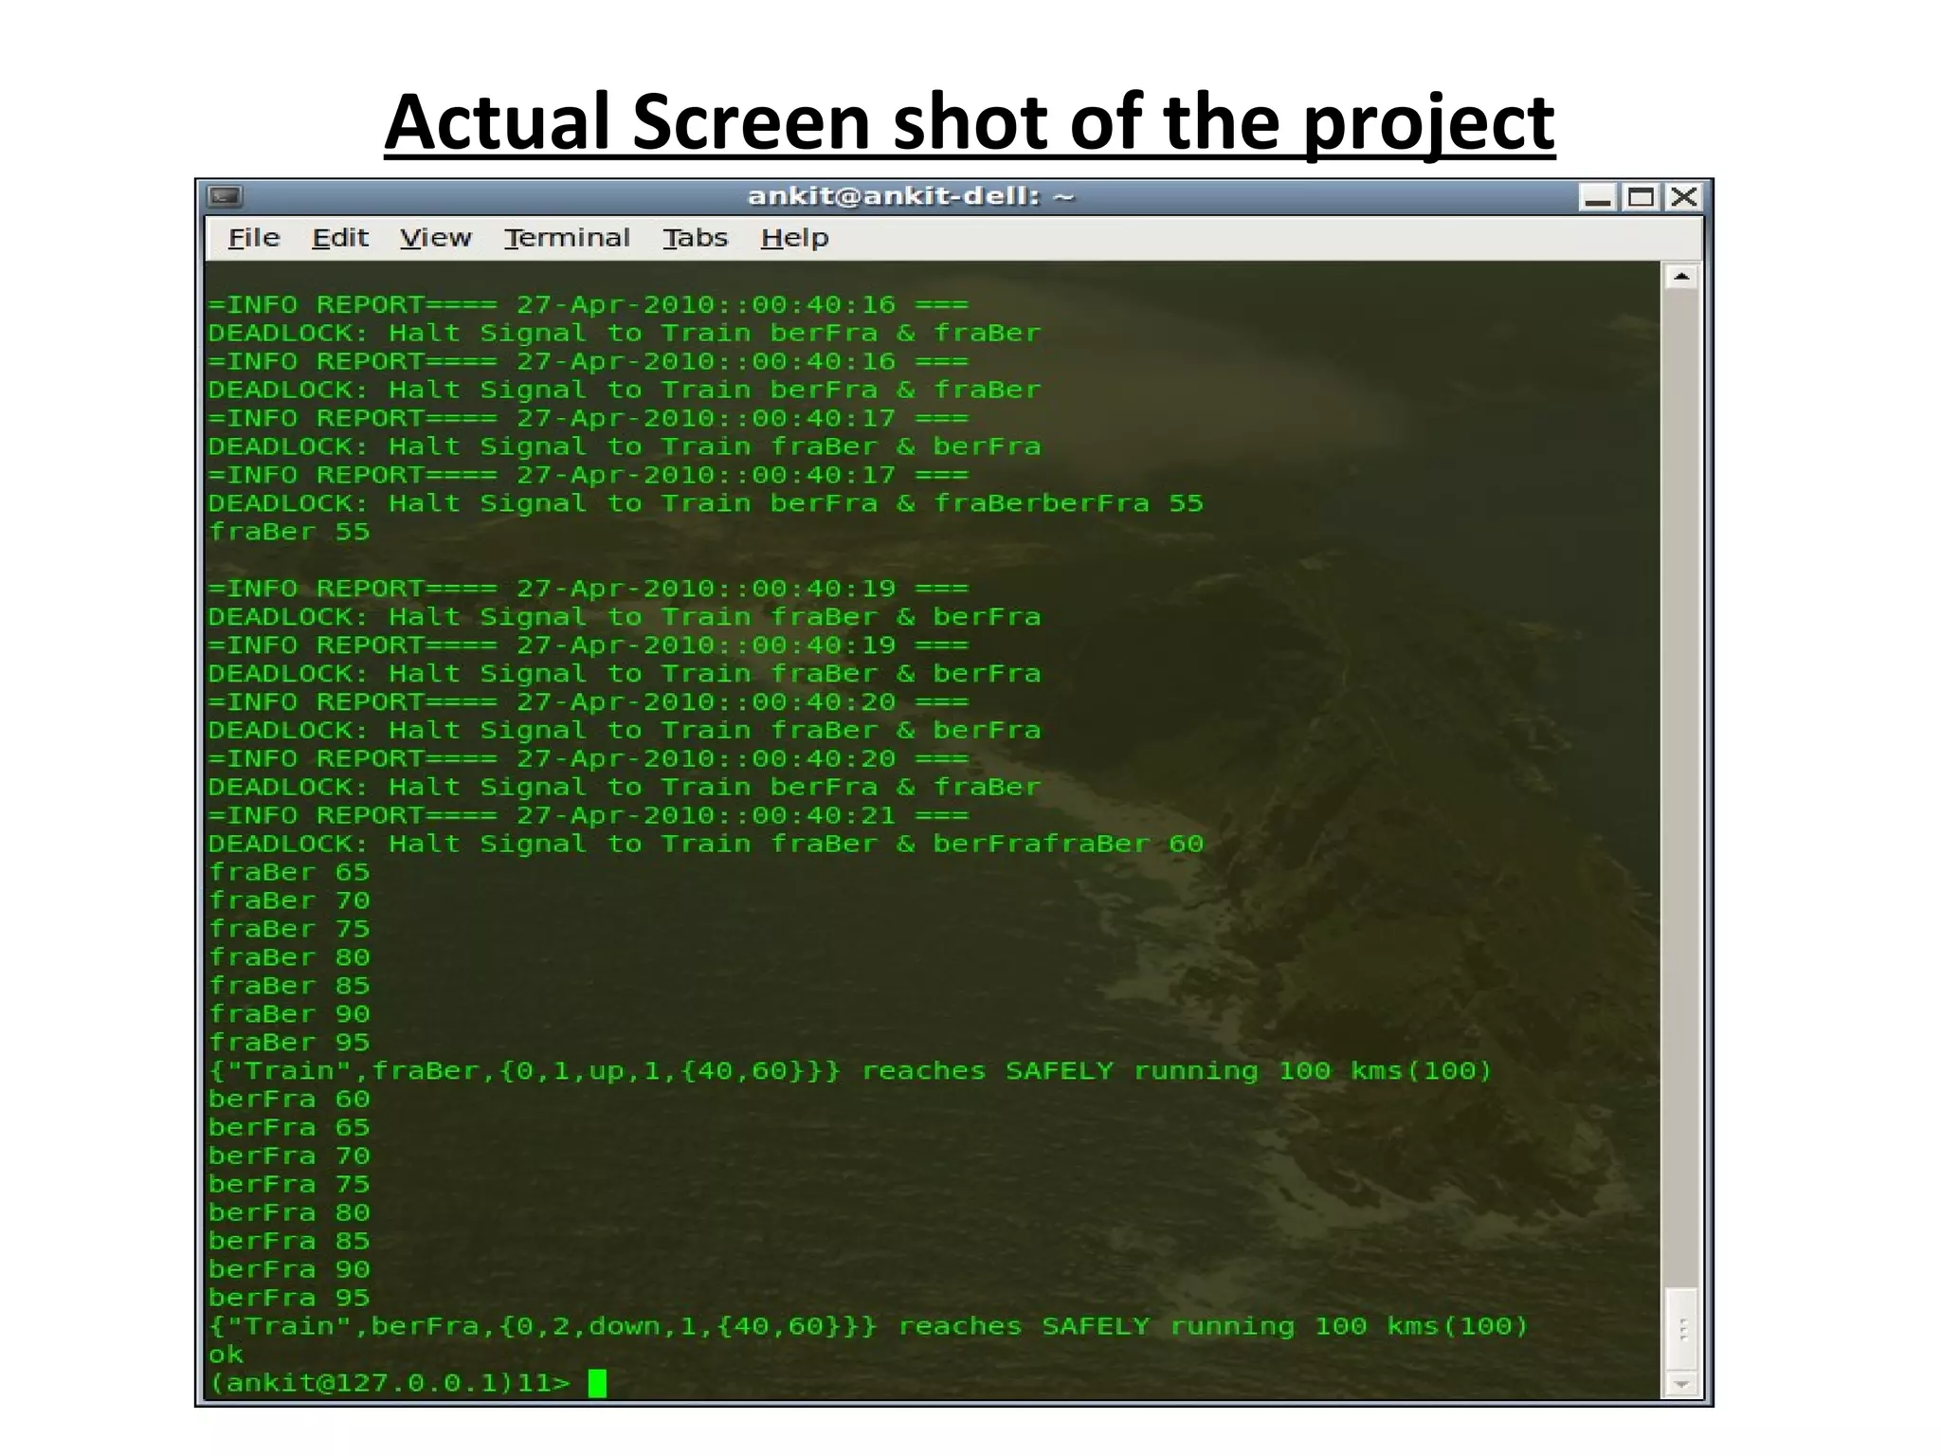Click the line 'fraBer 55'

pyautogui.click(x=289, y=532)
